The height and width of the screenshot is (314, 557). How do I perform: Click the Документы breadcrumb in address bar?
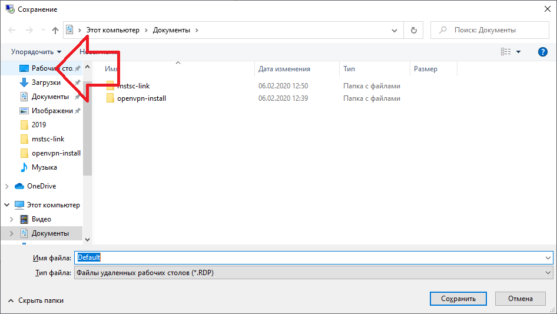point(171,30)
